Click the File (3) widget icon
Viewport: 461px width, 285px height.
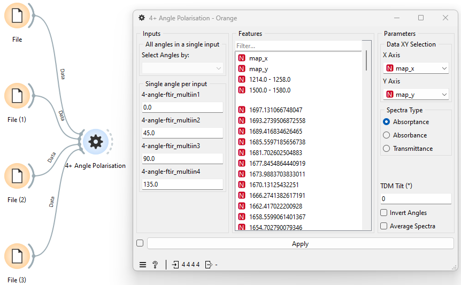point(17,256)
